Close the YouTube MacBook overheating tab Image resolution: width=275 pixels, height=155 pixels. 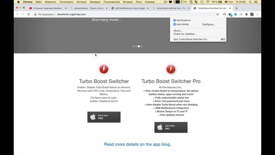click(66, 8)
